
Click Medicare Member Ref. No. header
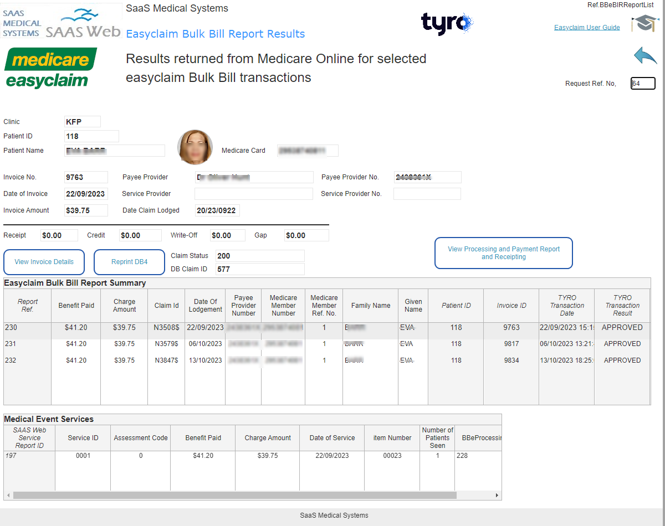pos(324,306)
